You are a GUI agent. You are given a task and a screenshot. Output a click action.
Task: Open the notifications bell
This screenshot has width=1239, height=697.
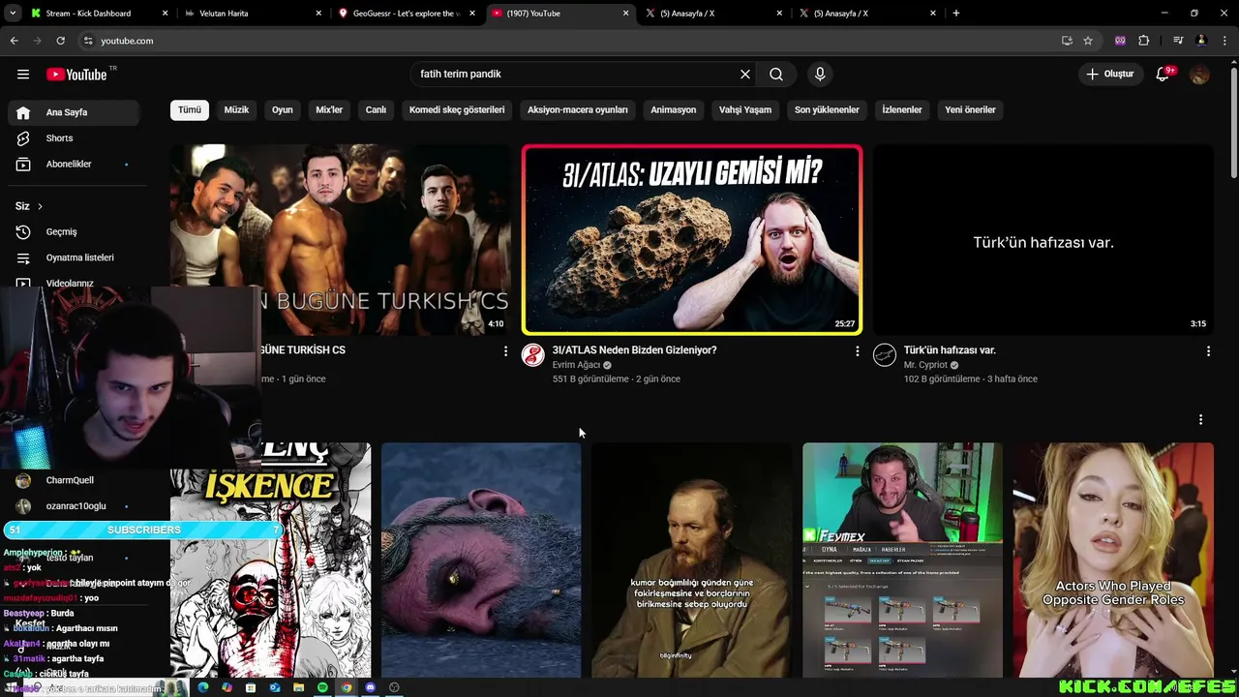coord(1163,75)
